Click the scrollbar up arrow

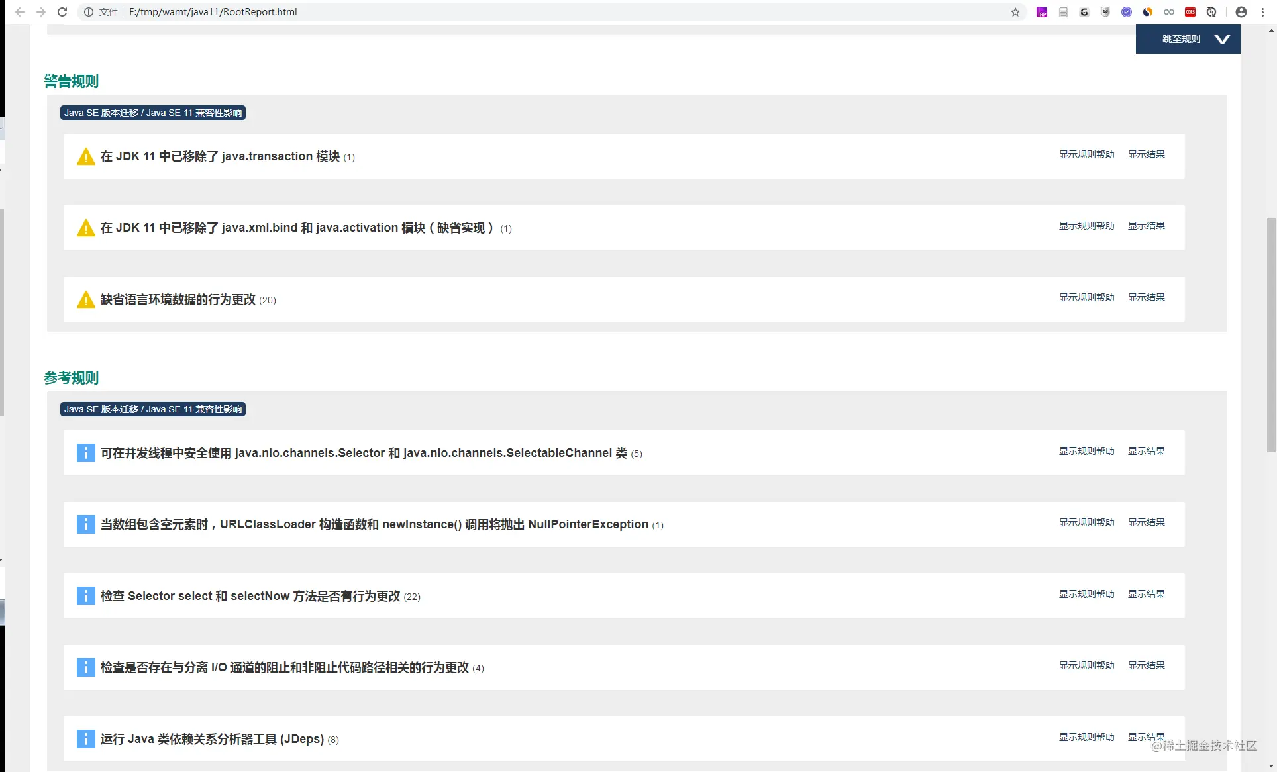pos(1271,30)
